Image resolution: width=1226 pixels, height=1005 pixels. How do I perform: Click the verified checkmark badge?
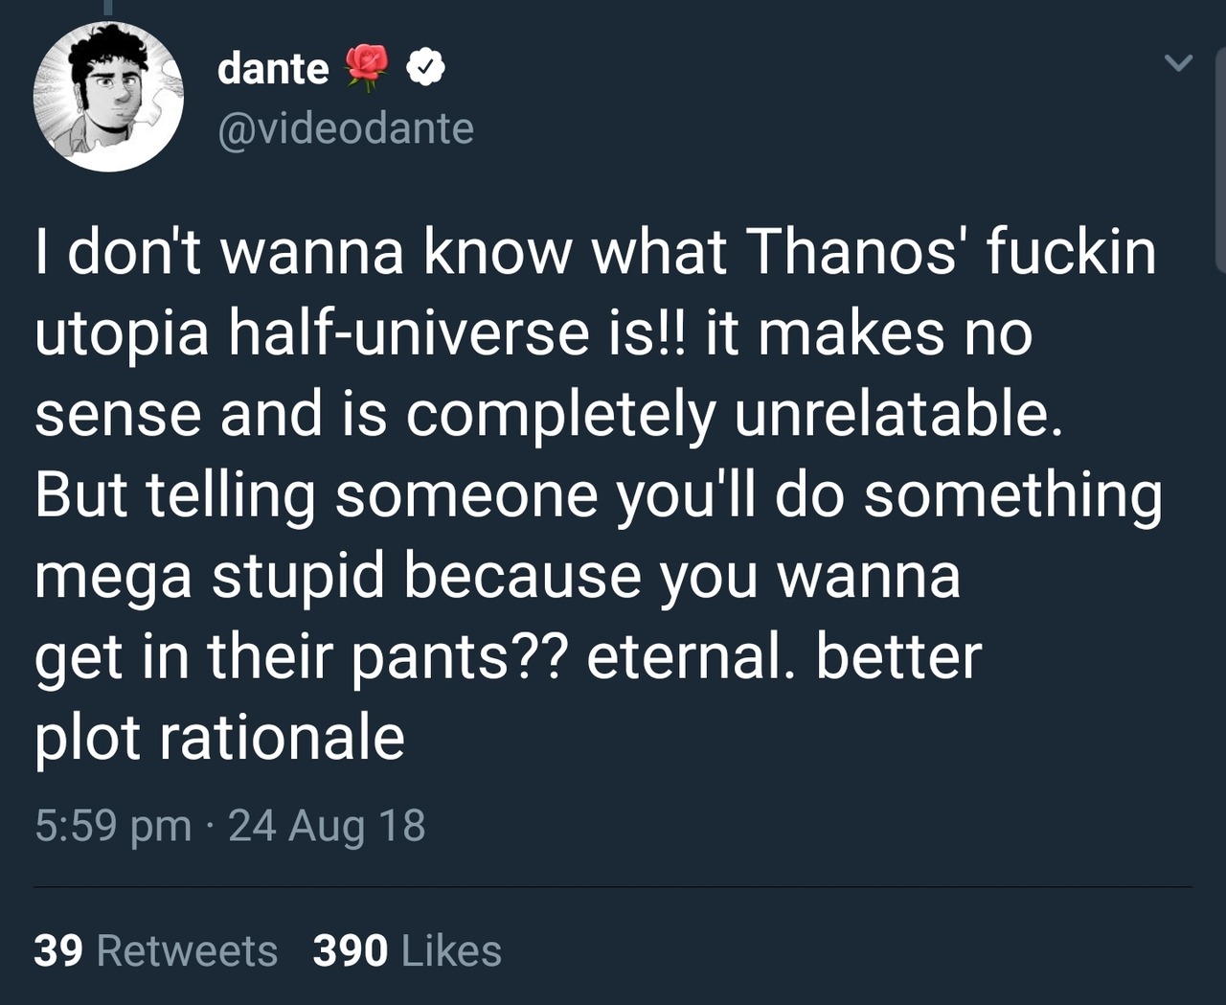point(425,67)
